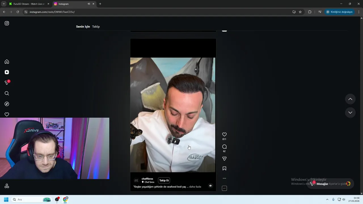
Task: Go to the Instagram Home feed icon
Action: coord(7,62)
